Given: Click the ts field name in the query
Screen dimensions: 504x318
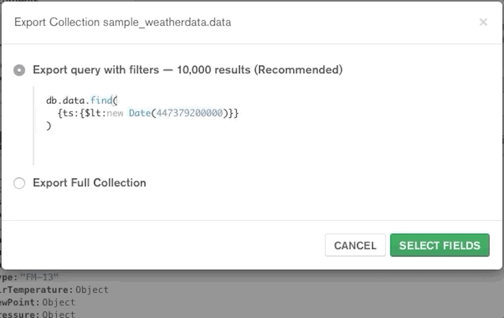Looking at the screenshot, I should pos(69,113).
